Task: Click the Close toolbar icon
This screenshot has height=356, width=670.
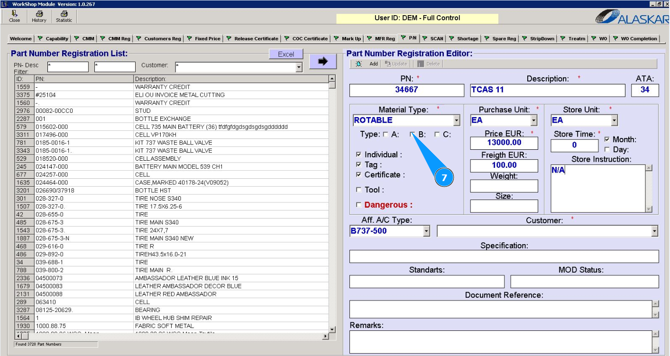Action: [x=14, y=14]
